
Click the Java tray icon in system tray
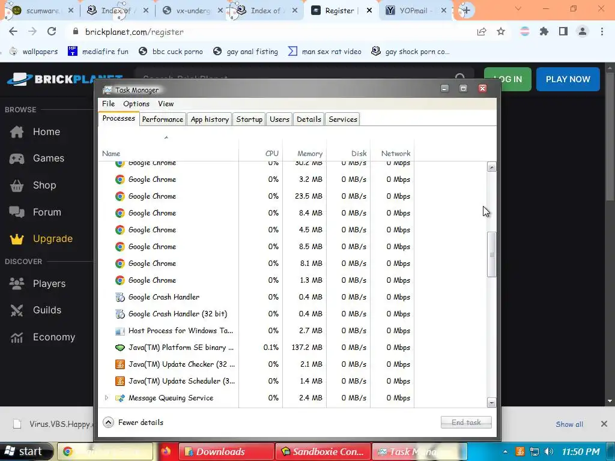(x=520, y=451)
